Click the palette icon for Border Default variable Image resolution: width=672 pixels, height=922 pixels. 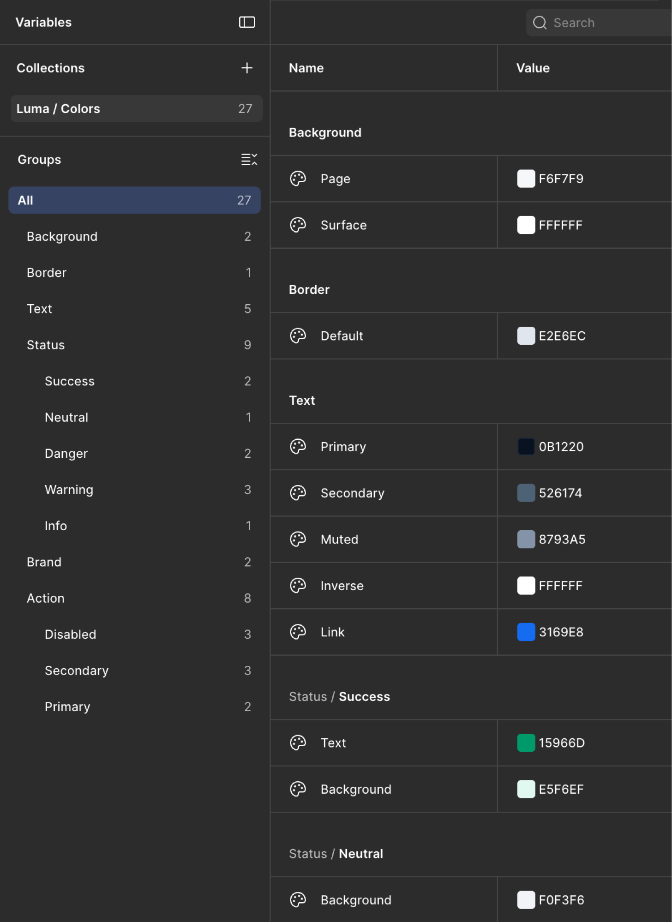(298, 336)
